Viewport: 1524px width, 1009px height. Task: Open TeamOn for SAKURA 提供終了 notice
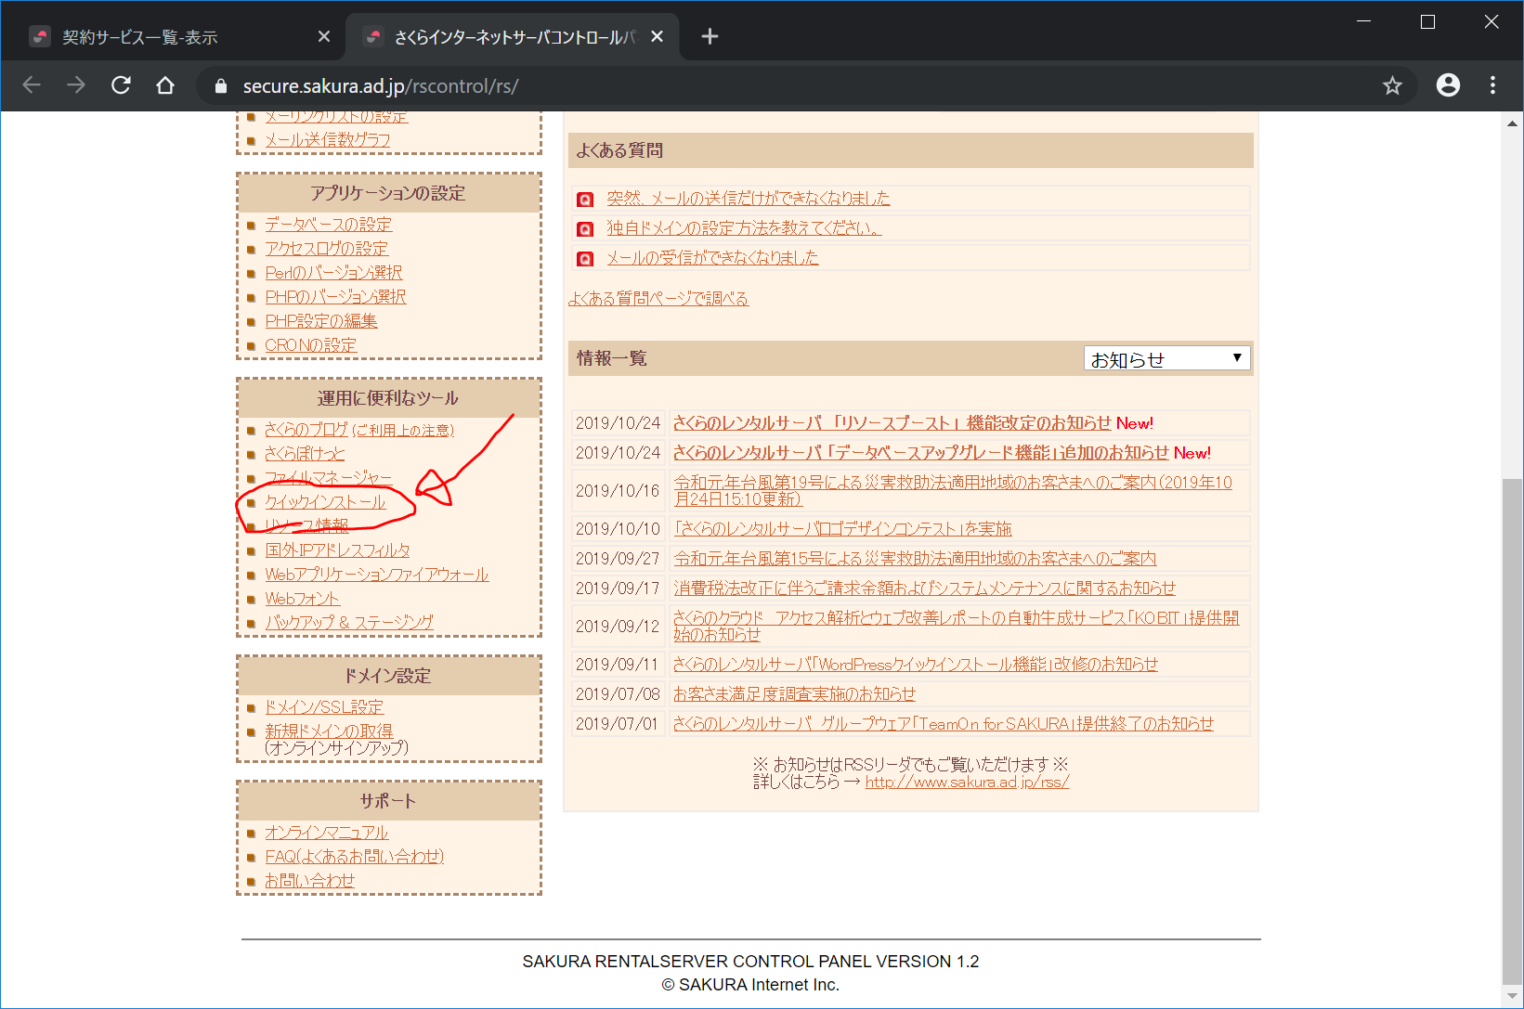pyautogui.click(x=944, y=723)
